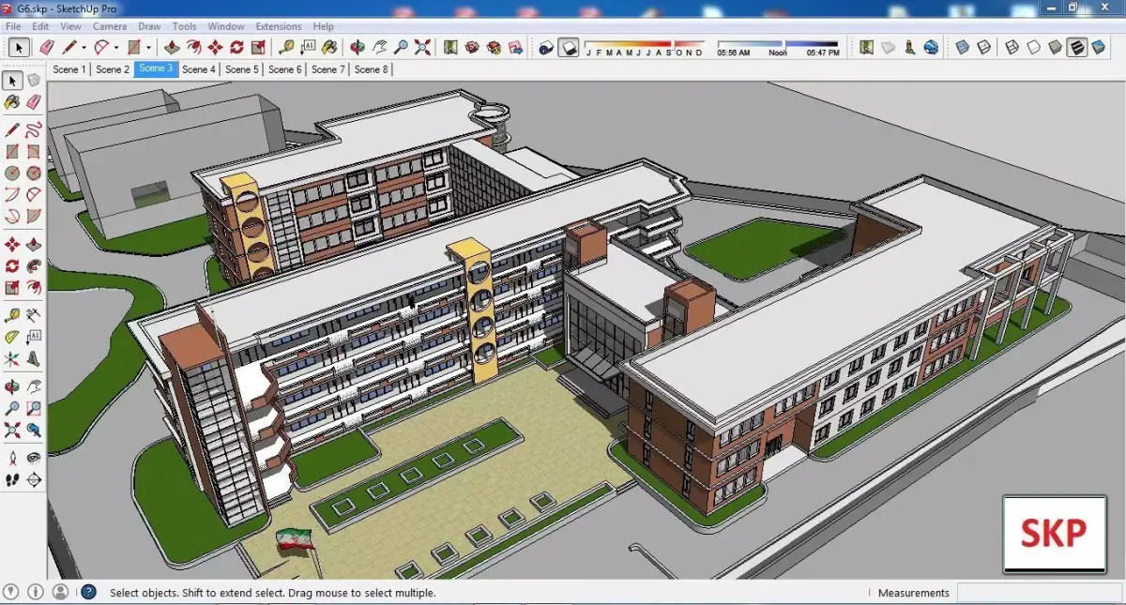Select the Pan hand tool in top toolbar
1126x605 pixels.
click(x=379, y=47)
